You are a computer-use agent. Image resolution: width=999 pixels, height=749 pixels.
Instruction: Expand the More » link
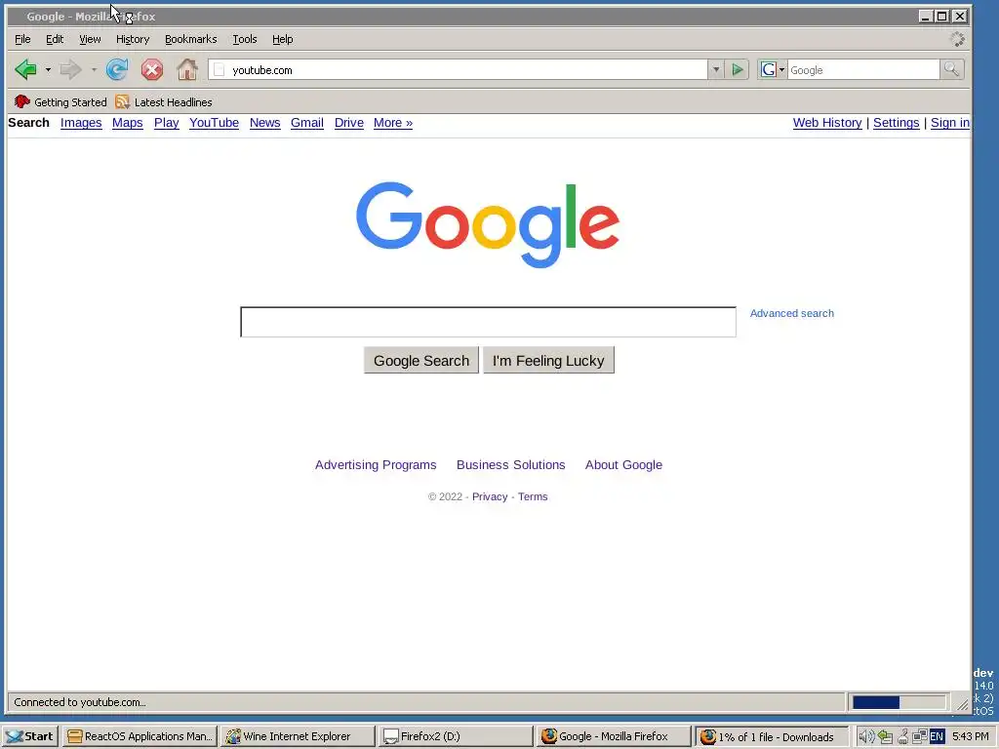393,123
